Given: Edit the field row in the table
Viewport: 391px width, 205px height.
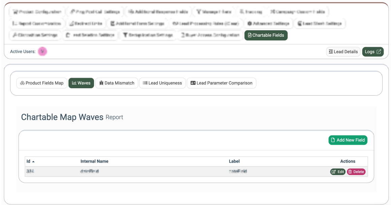Looking at the screenshot, I should 337,172.
